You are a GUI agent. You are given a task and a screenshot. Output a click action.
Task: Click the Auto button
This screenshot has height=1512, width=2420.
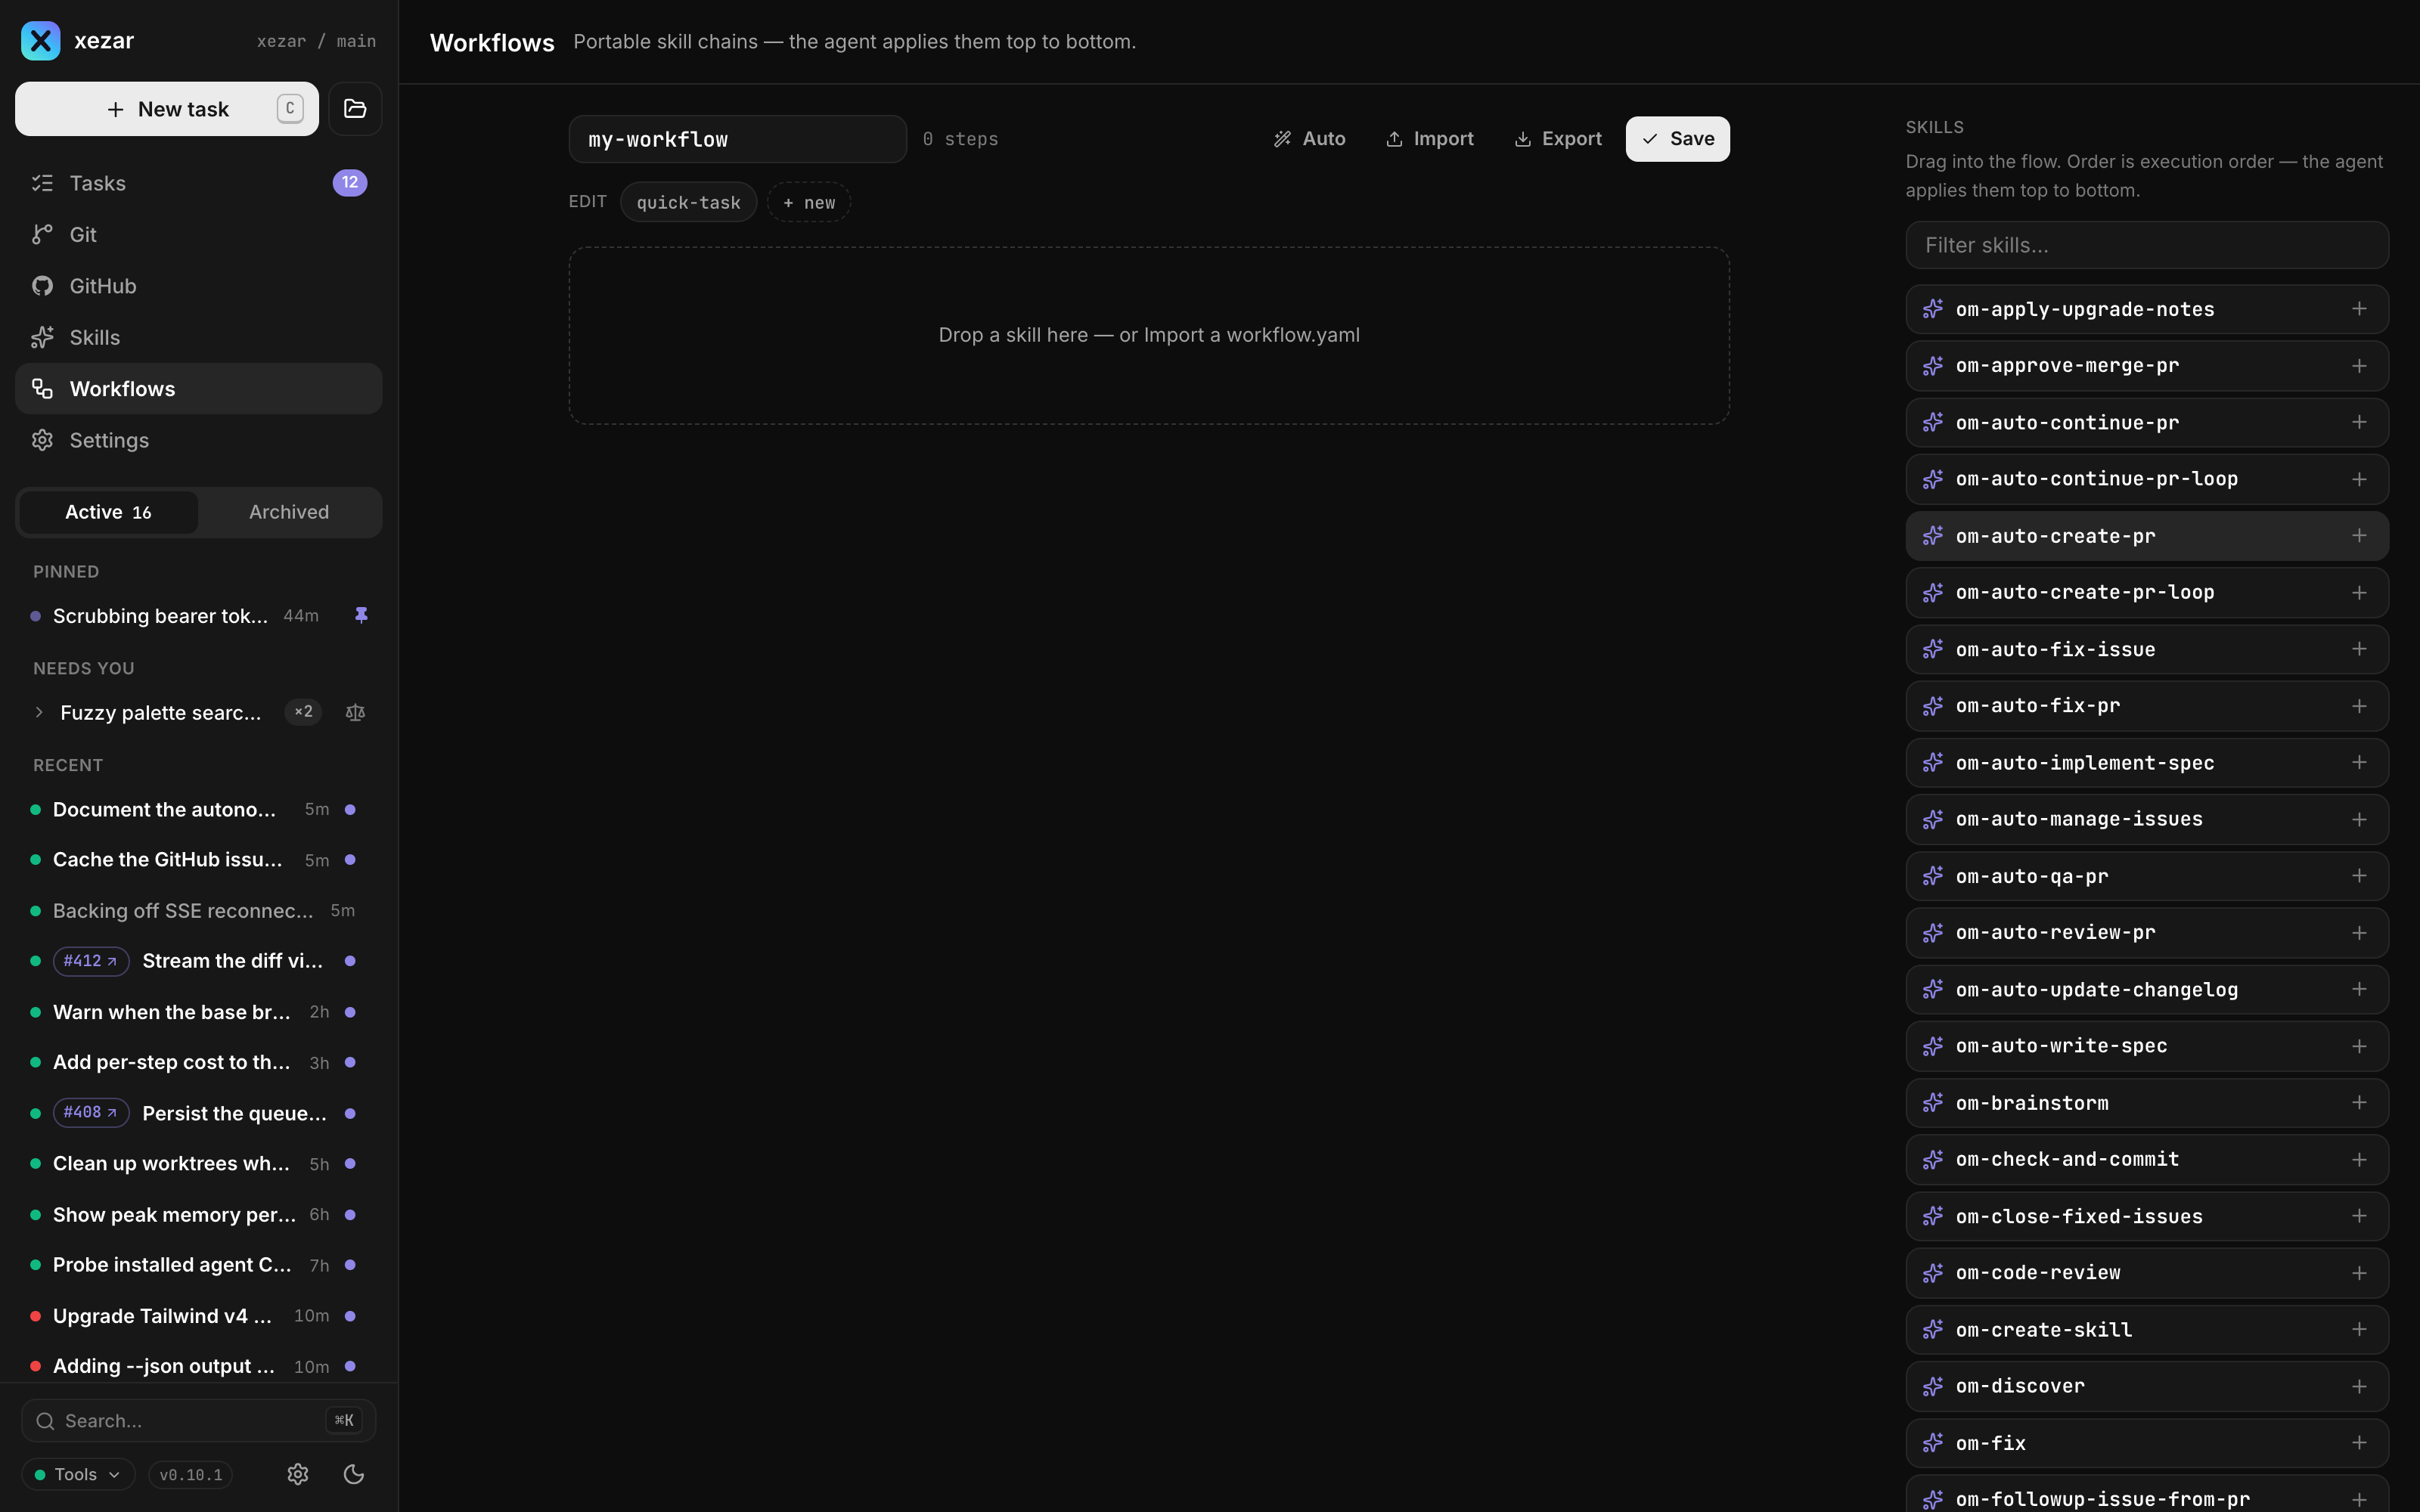1309,139
